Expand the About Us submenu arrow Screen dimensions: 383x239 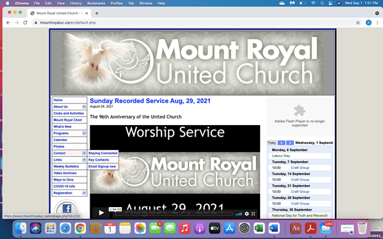(x=84, y=107)
